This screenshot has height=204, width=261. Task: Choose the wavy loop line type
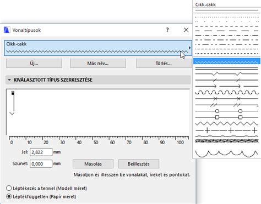[x=227, y=92]
